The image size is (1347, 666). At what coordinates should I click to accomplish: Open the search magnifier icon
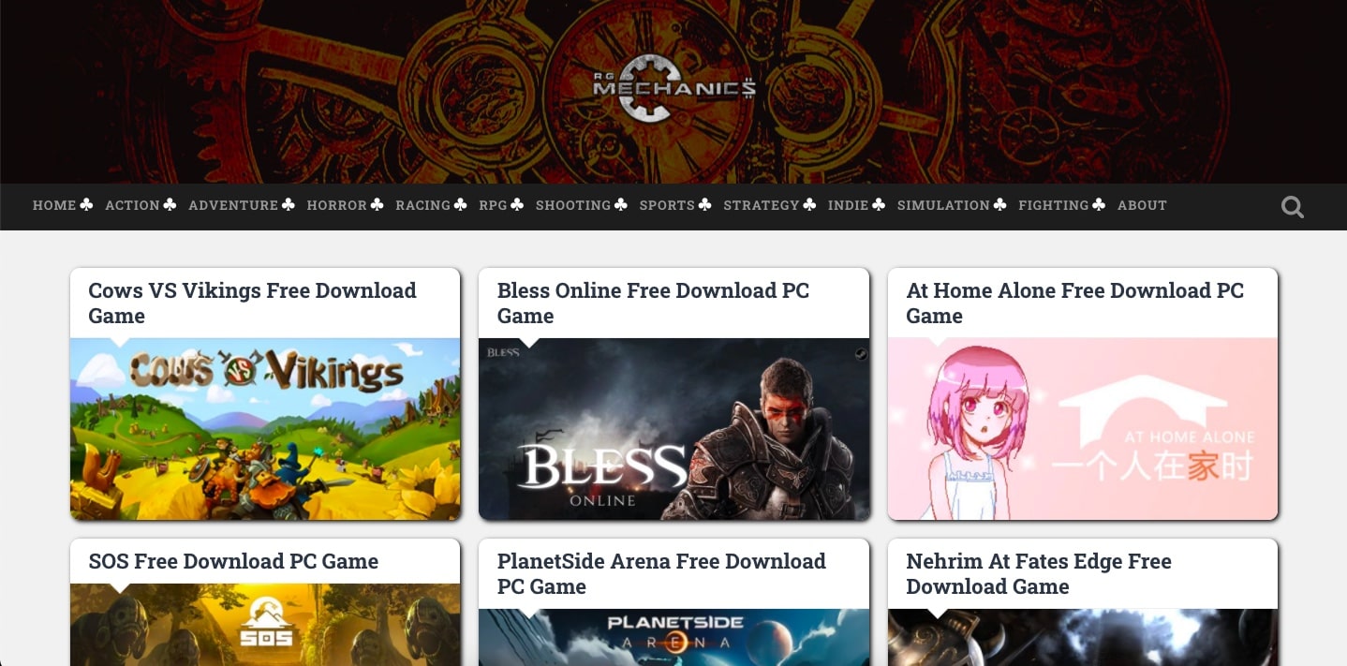click(1293, 207)
